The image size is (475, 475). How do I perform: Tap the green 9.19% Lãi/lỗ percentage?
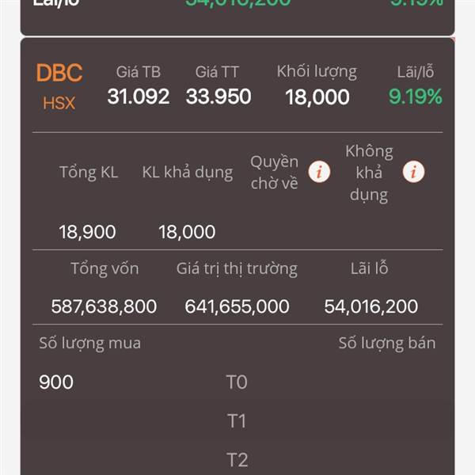[x=416, y=97]
